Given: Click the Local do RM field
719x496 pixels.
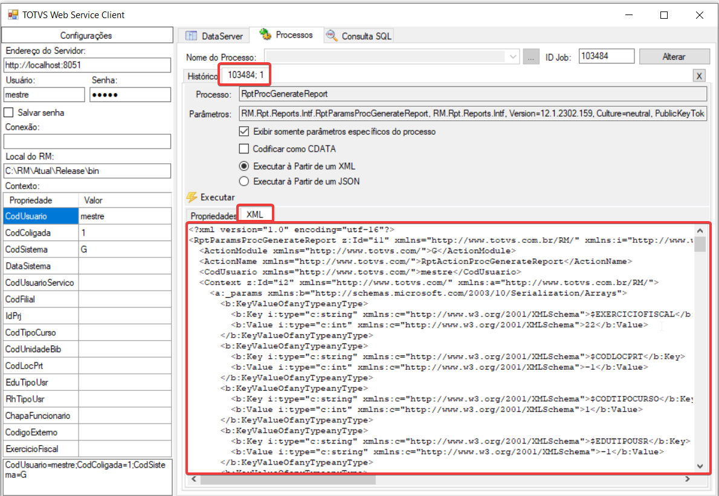Looking at the screenshot, I should [87, 171].
